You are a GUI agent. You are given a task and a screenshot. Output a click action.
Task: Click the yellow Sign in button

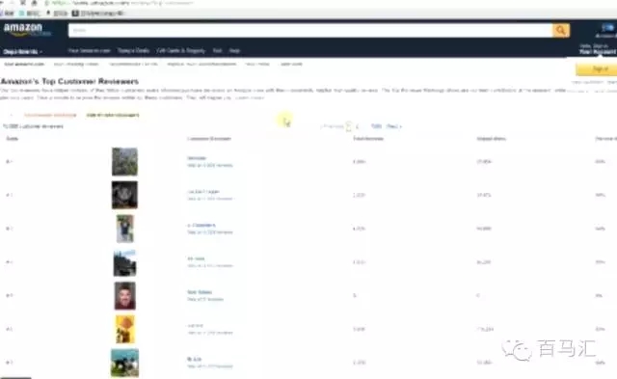click(597, 68)
